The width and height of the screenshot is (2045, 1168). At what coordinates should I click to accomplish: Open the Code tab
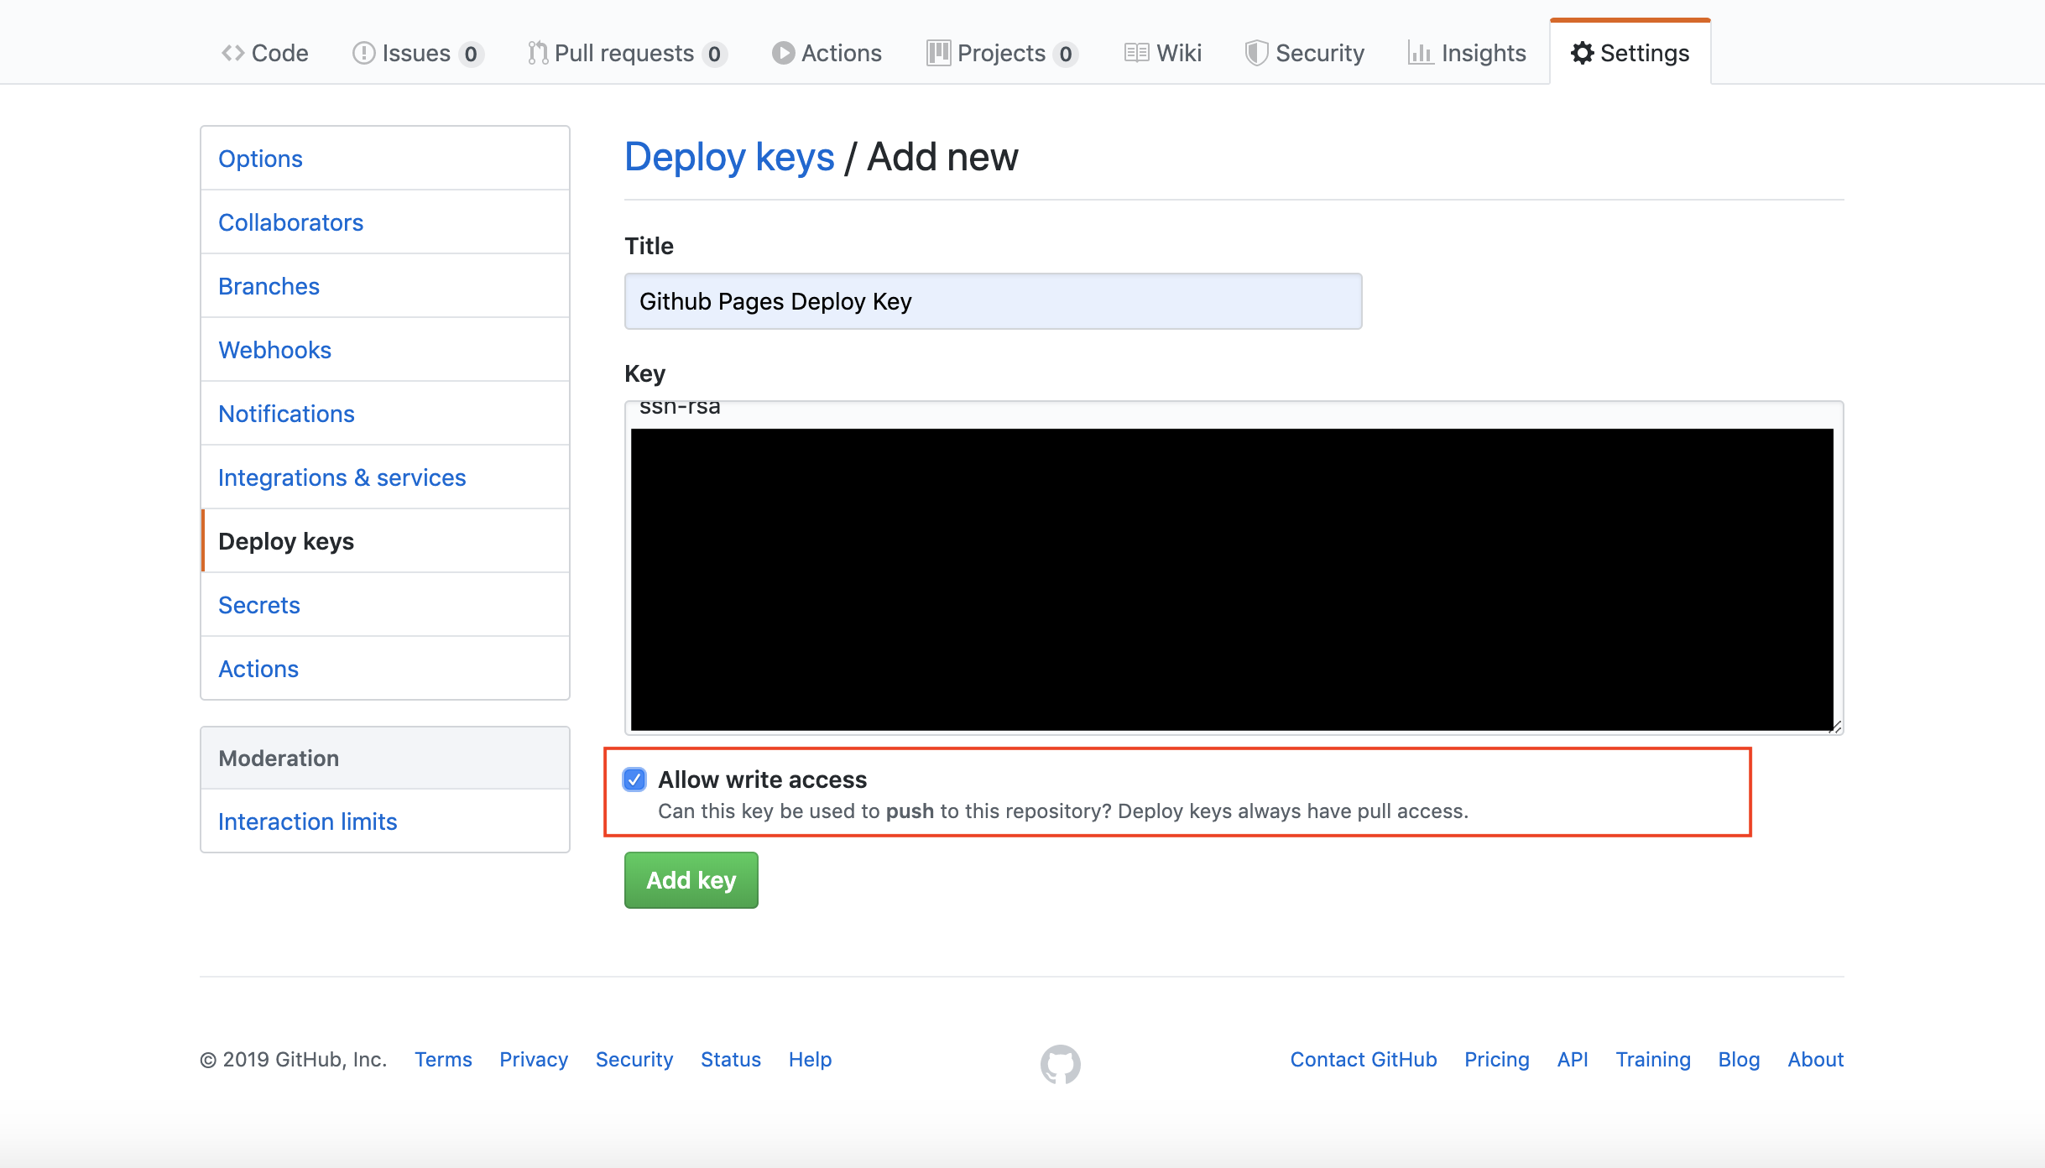[x=265, y=53]
